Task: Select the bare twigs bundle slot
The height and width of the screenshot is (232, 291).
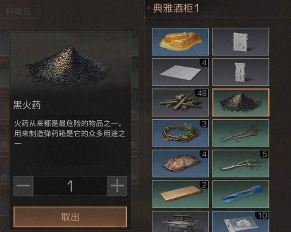Action: [x=241, y=133]
